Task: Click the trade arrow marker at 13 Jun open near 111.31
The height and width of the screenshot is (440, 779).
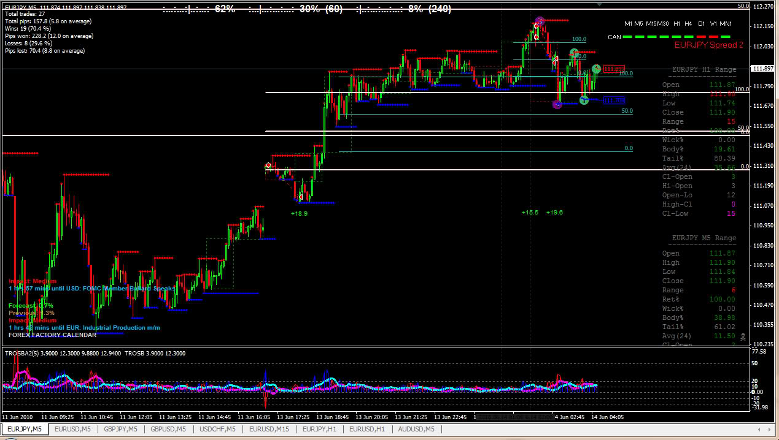Action: (268, 166)
